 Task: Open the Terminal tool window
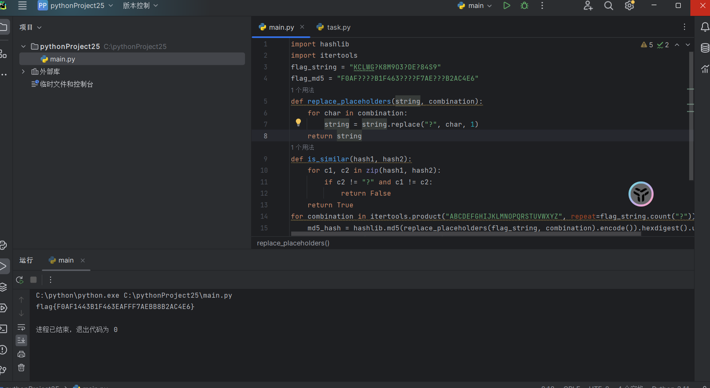coord(3,329)
